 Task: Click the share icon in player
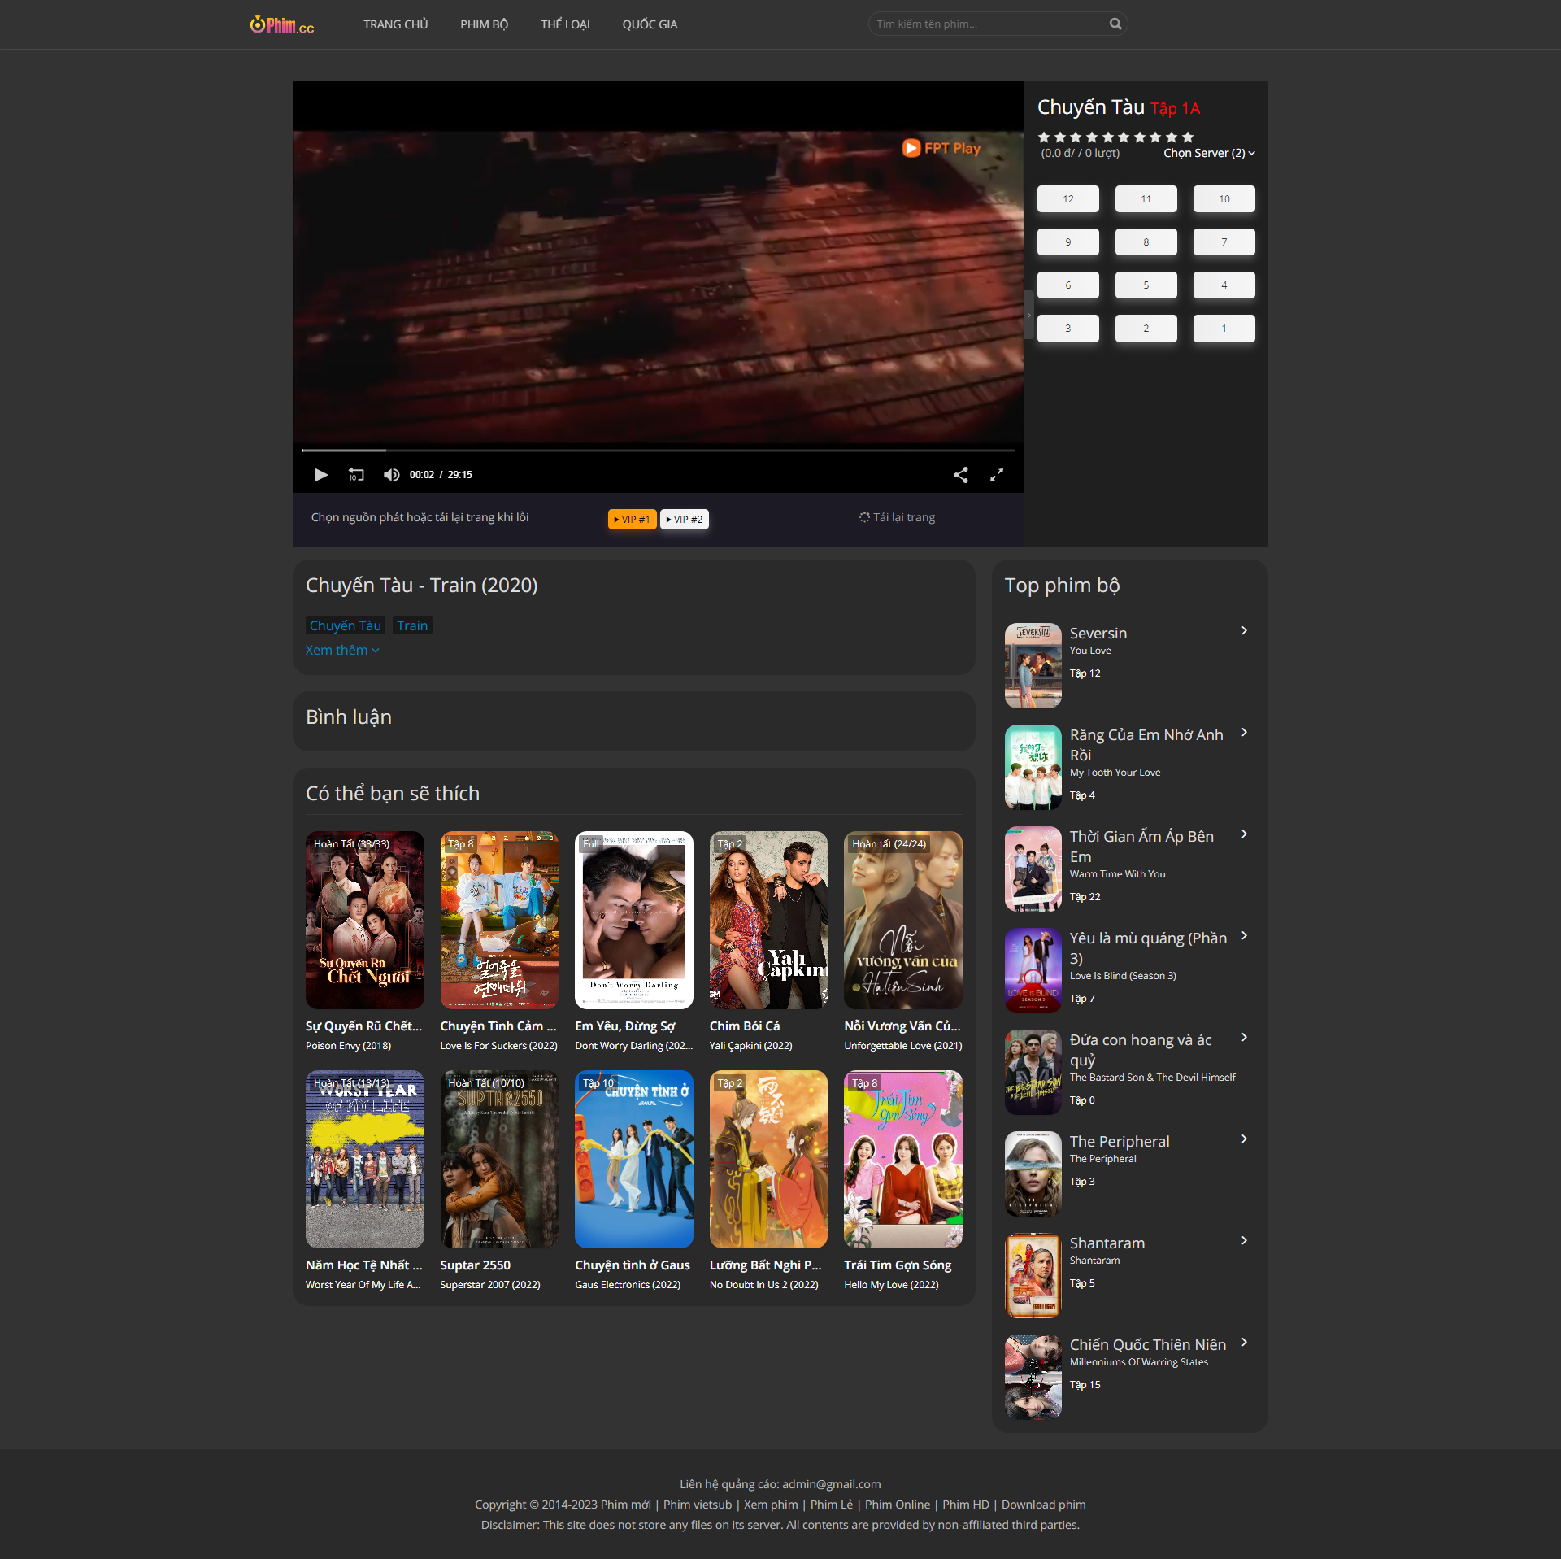click(x=960, y=475)
